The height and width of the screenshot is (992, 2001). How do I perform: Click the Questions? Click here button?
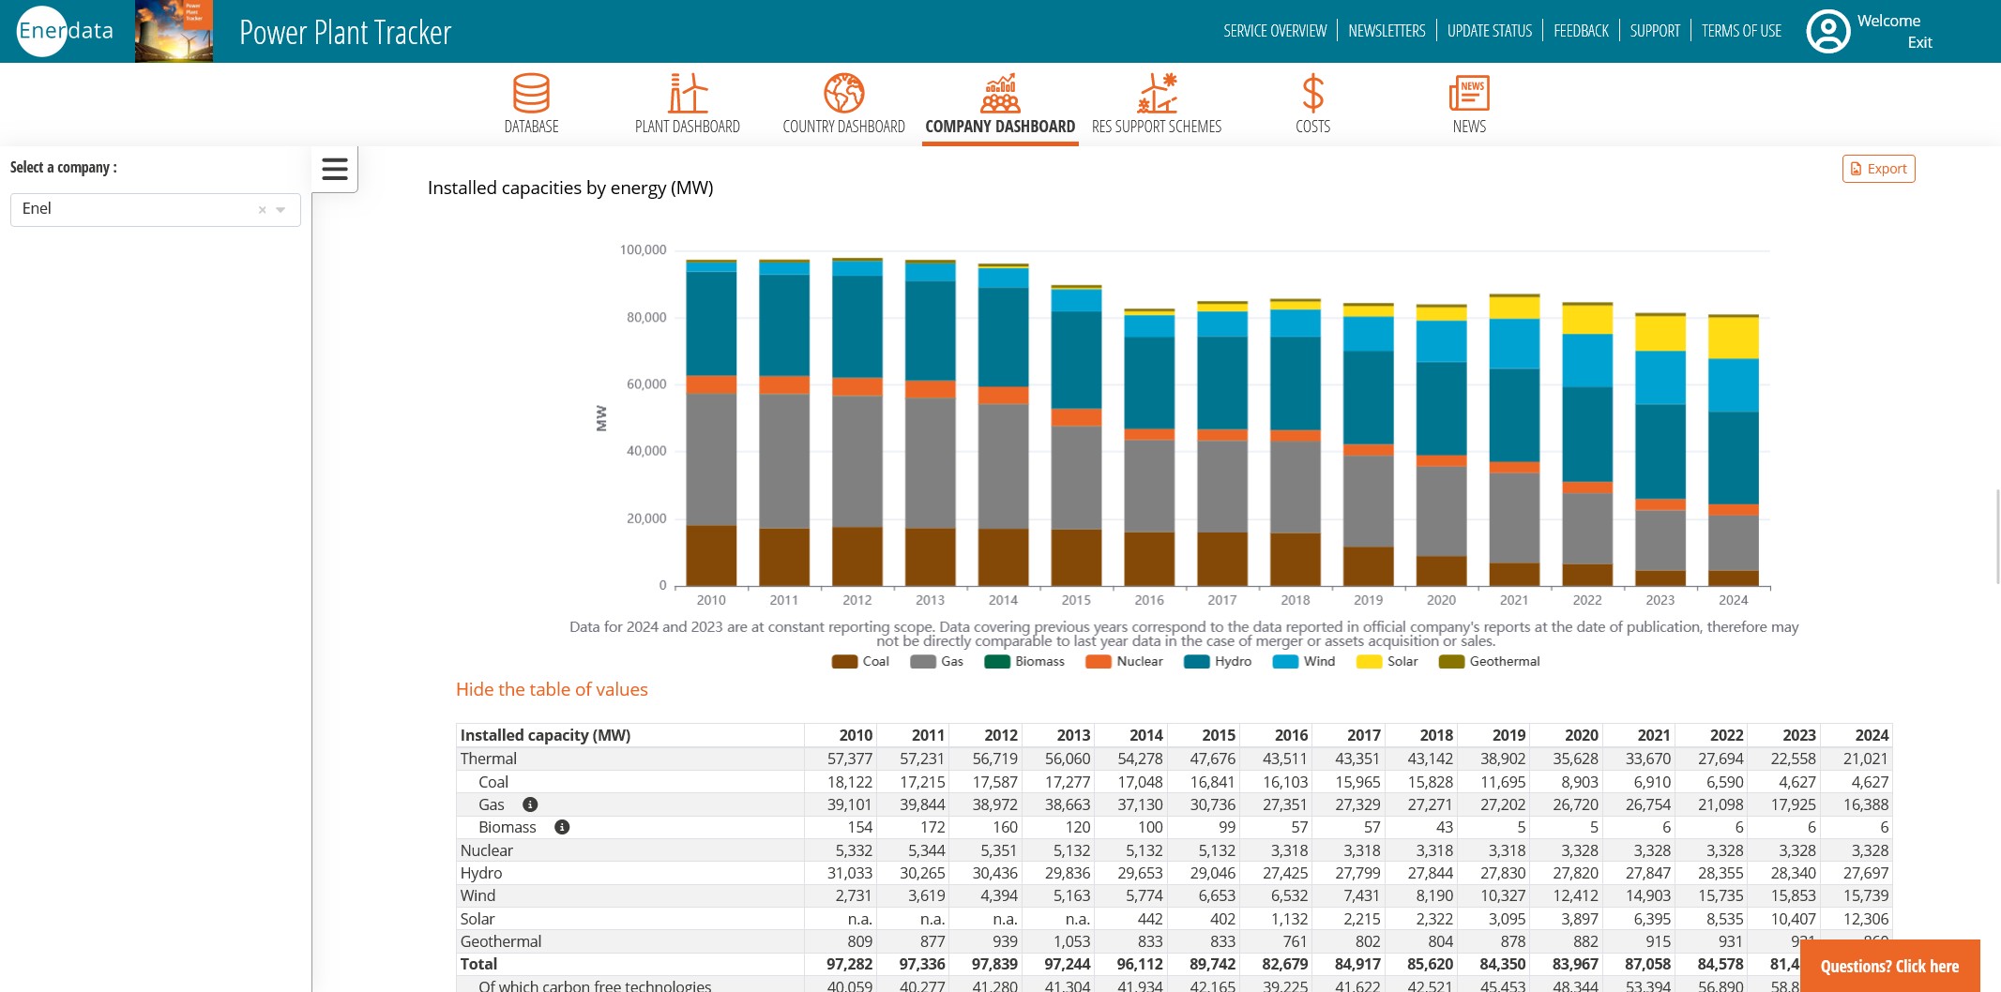(x=1889, y=966)
